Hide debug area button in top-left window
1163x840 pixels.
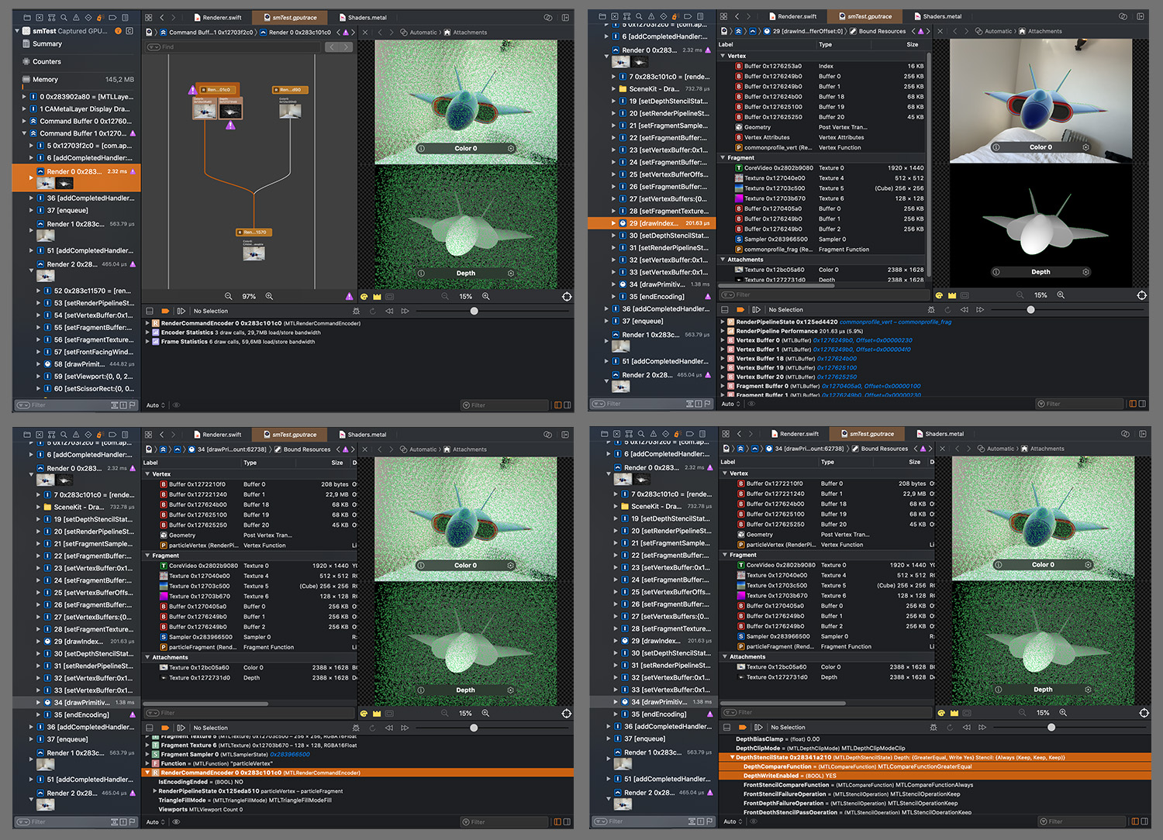[x=150, y=311]
